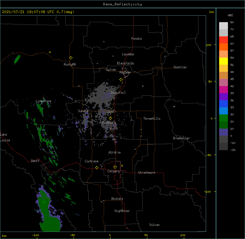Click the 100 km label on right axis
The width and height of the screenshot is (245, 239).
tap(209, 45)
